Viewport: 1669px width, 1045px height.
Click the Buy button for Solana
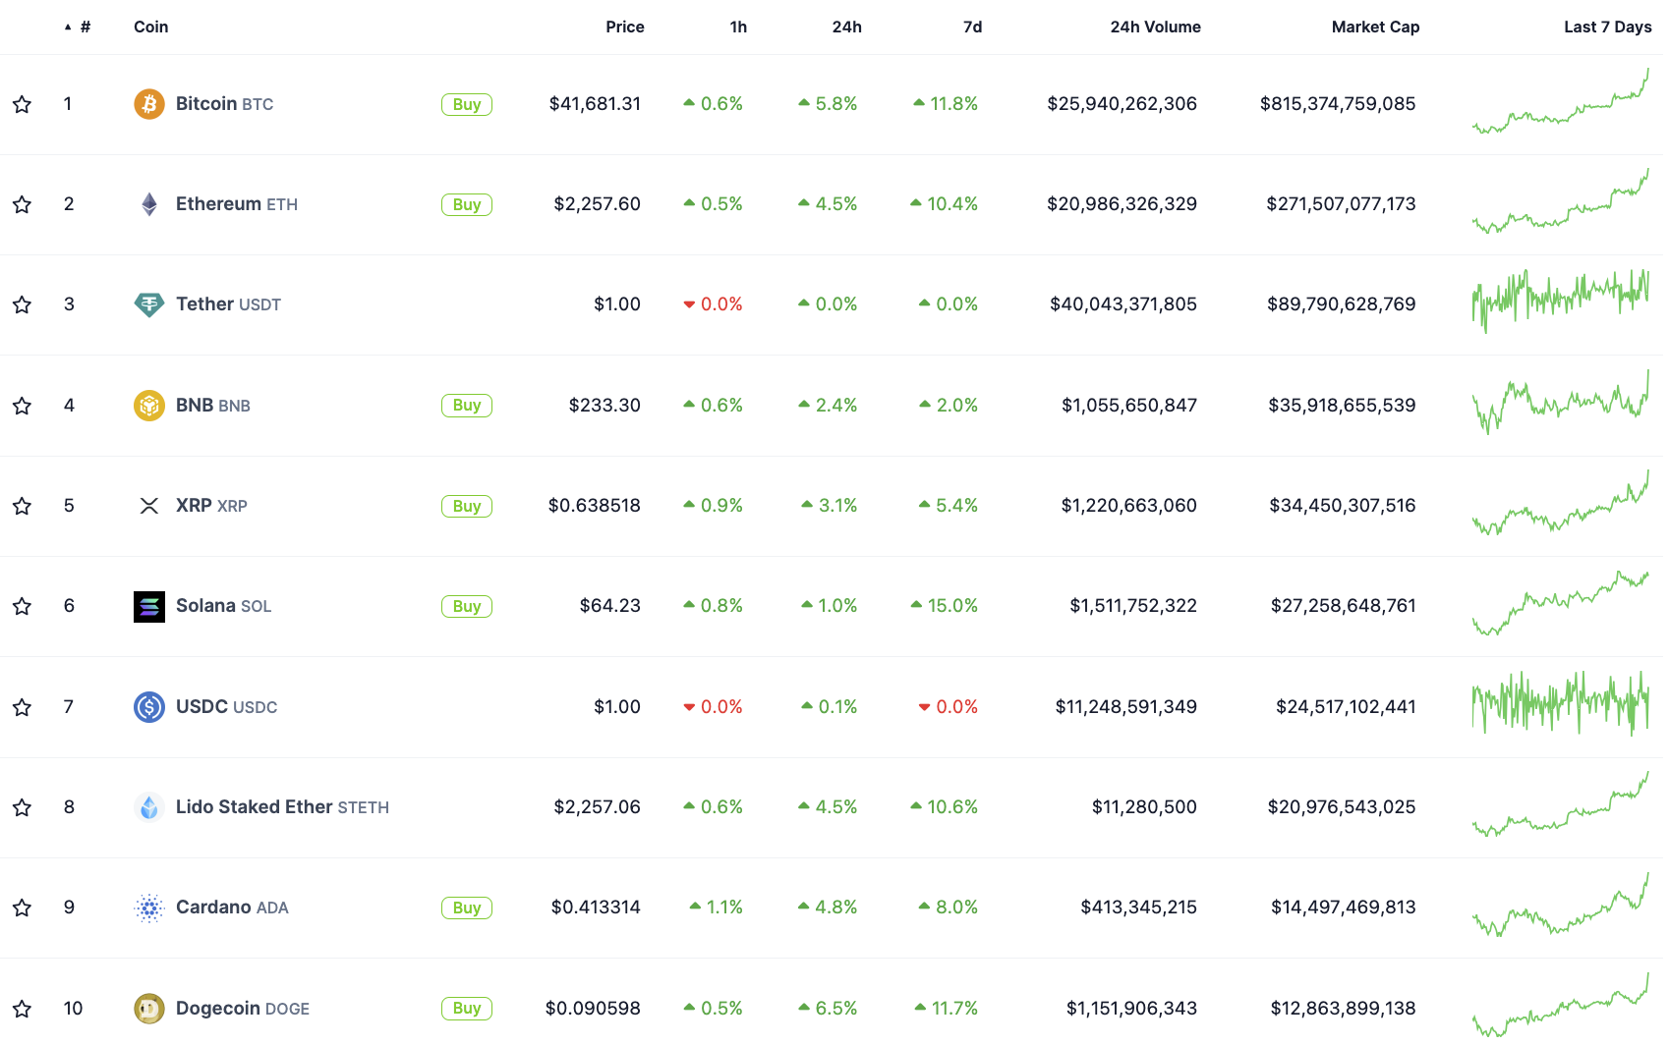click(467, 606)
